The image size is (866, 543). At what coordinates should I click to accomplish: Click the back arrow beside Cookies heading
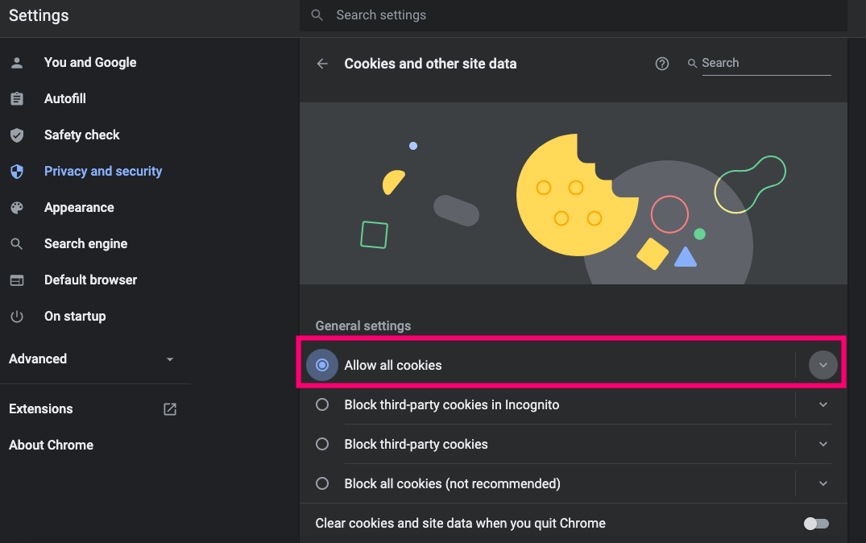tap(323, 64)
